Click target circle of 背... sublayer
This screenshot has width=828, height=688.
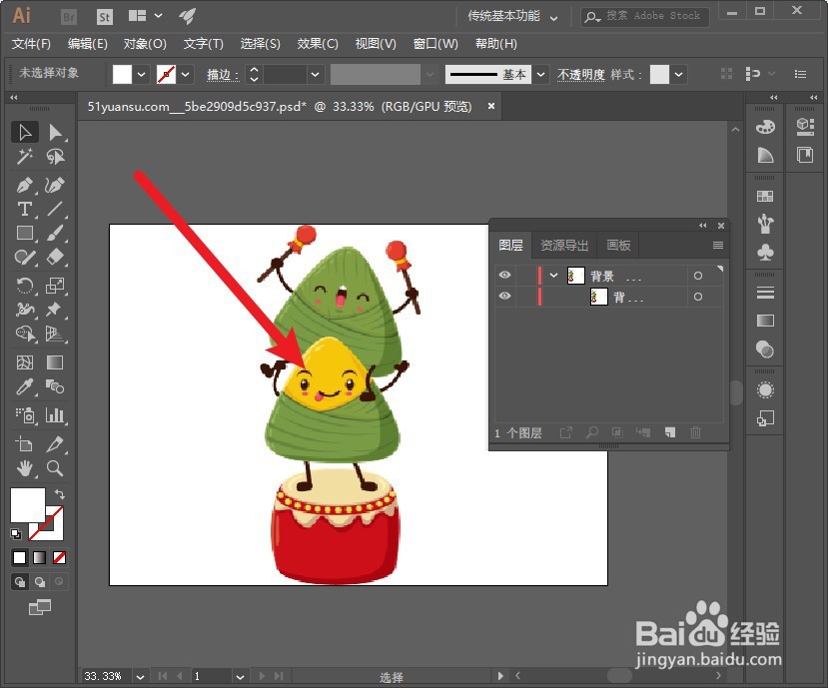(x=698, y=297)
